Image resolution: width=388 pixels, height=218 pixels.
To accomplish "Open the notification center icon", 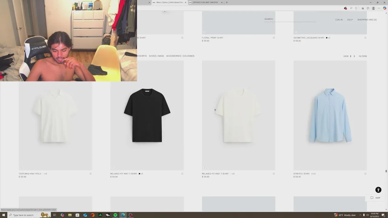I will coord(383,215).
